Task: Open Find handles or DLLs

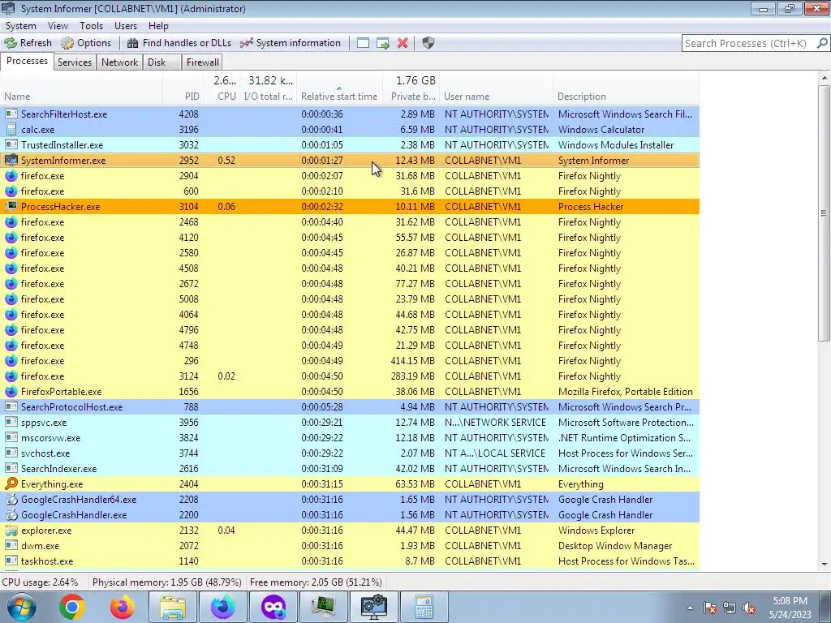Action: [179, 43]
